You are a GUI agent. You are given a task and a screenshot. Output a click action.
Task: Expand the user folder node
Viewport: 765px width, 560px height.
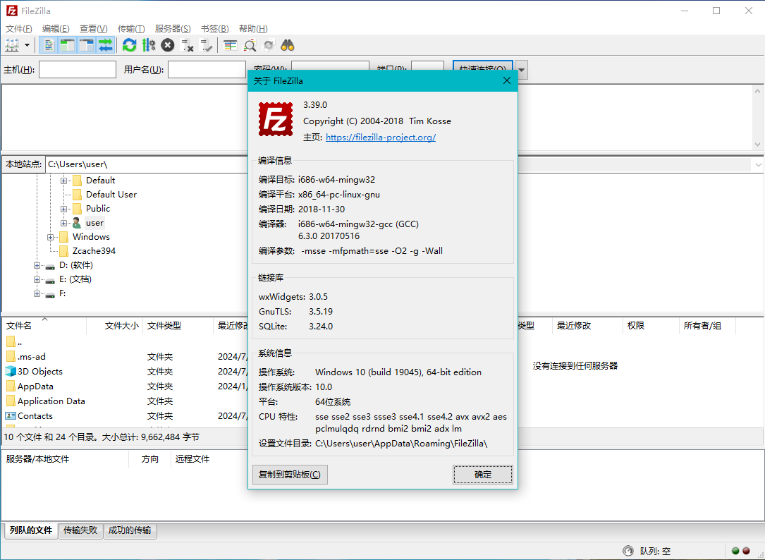pyautogui.click(x=63, y=223)
